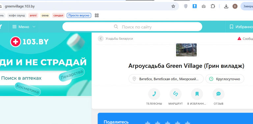Click the 'Завершить' browser update button
Screen dimensions: 253x124
pos(247,7)
